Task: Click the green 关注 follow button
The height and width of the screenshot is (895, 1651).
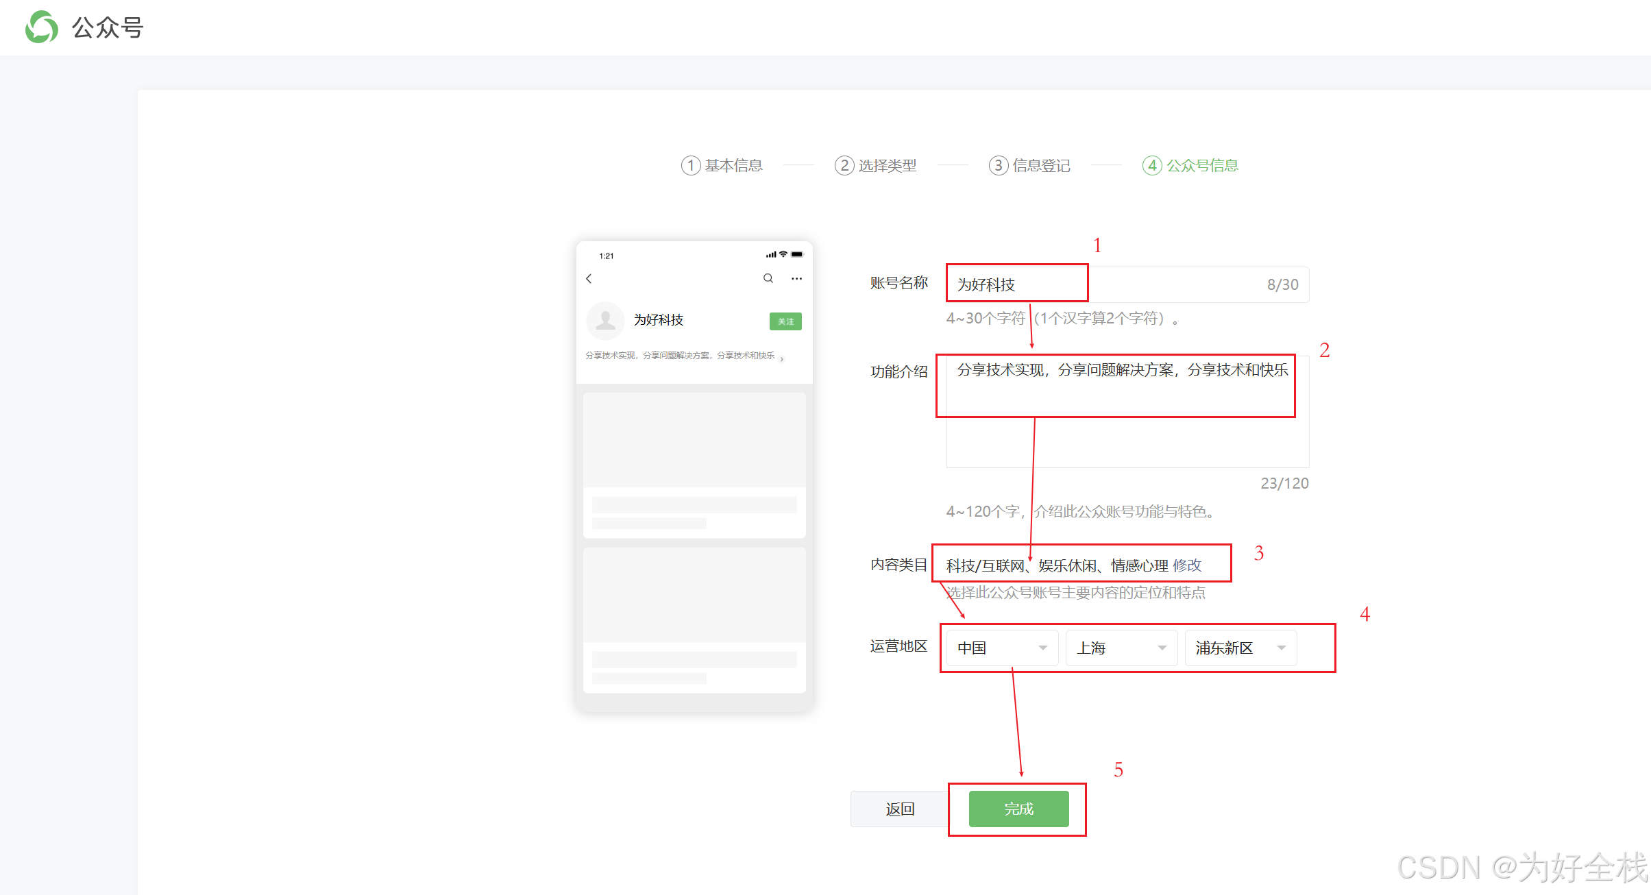Action: pyautogui.click(x=785, y=321)
